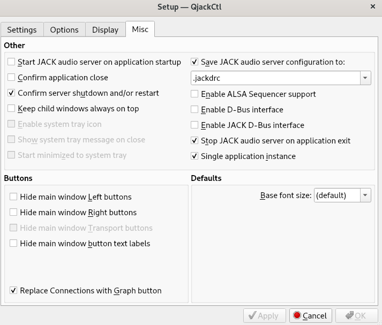The height and width of the screenshot is (325, 382).
Task: Enable ALSA Sequencer support
Action: (x=195, y=94)
